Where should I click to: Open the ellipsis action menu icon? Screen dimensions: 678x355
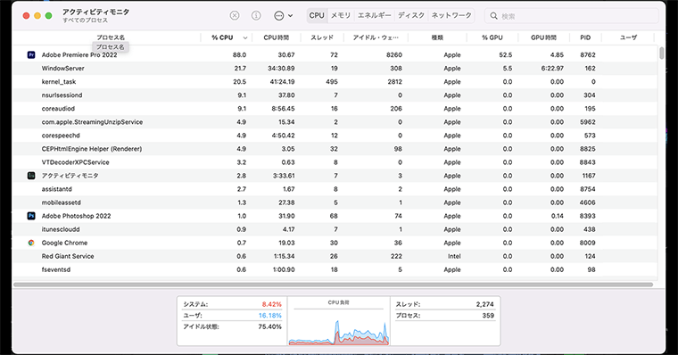(x=279, y=15)
